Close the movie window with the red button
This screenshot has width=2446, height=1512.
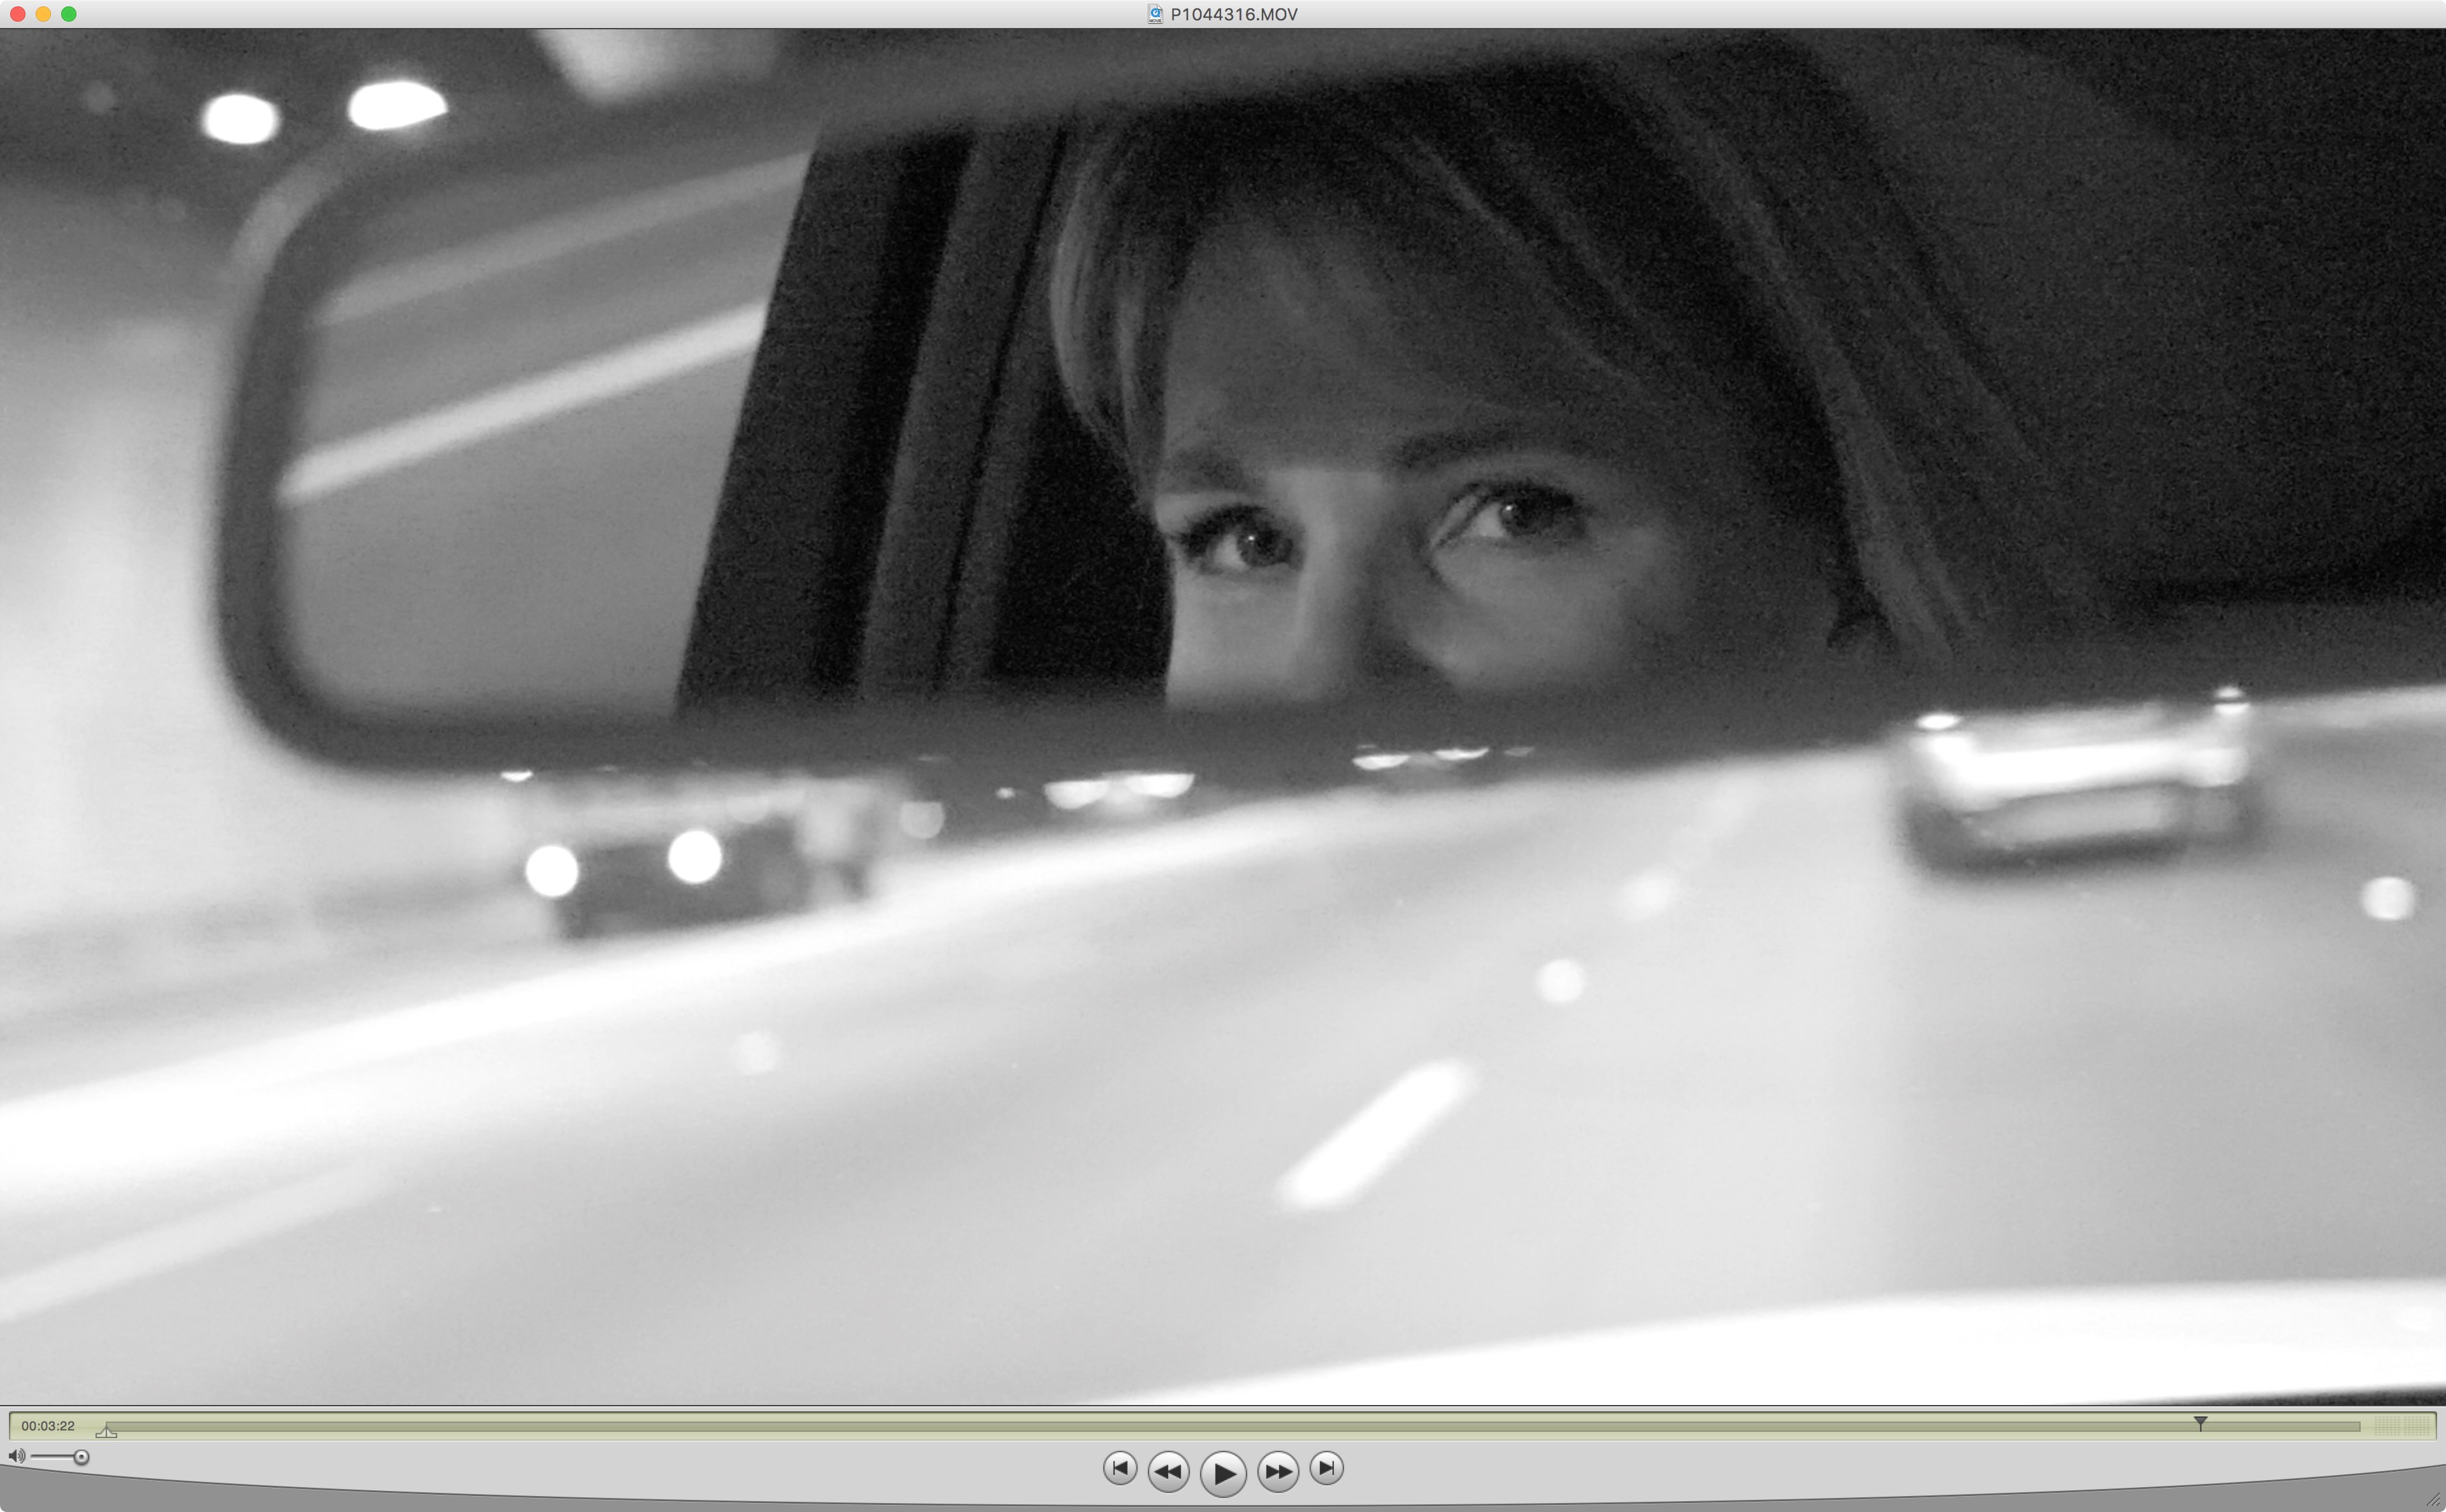(17, 14)
